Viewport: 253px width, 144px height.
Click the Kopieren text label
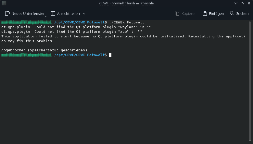point(189,13)
